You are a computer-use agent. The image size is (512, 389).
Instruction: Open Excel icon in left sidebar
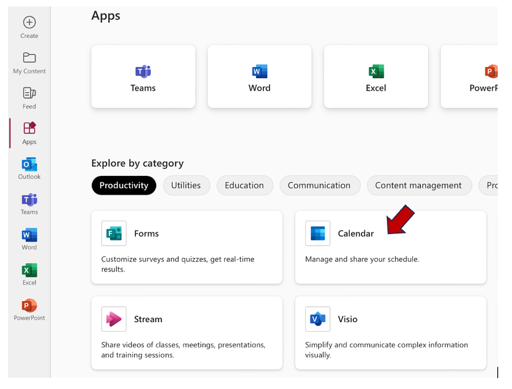[29, 270]
